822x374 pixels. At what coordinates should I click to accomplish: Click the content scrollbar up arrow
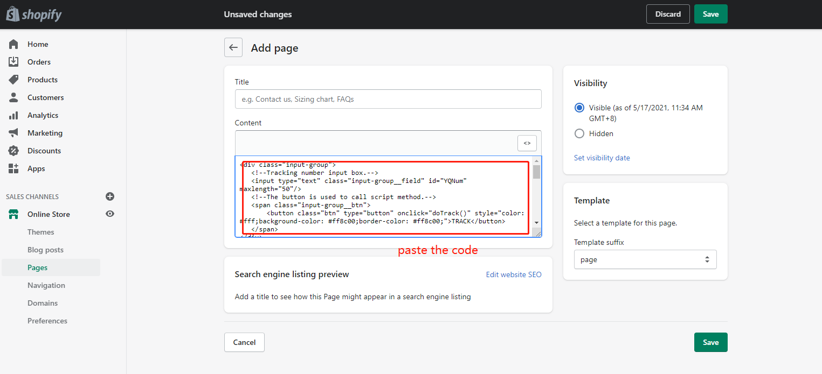point(536,161)
